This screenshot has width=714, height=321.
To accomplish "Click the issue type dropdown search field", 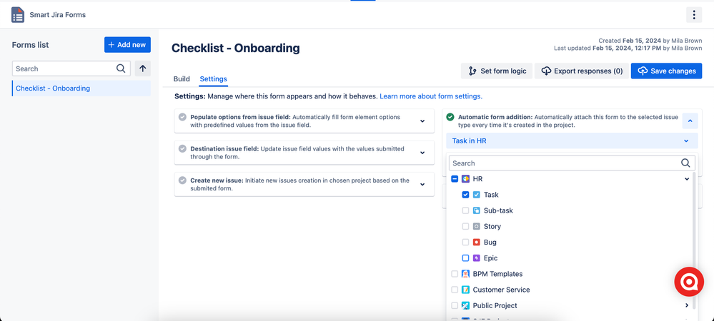I will 572,163.
